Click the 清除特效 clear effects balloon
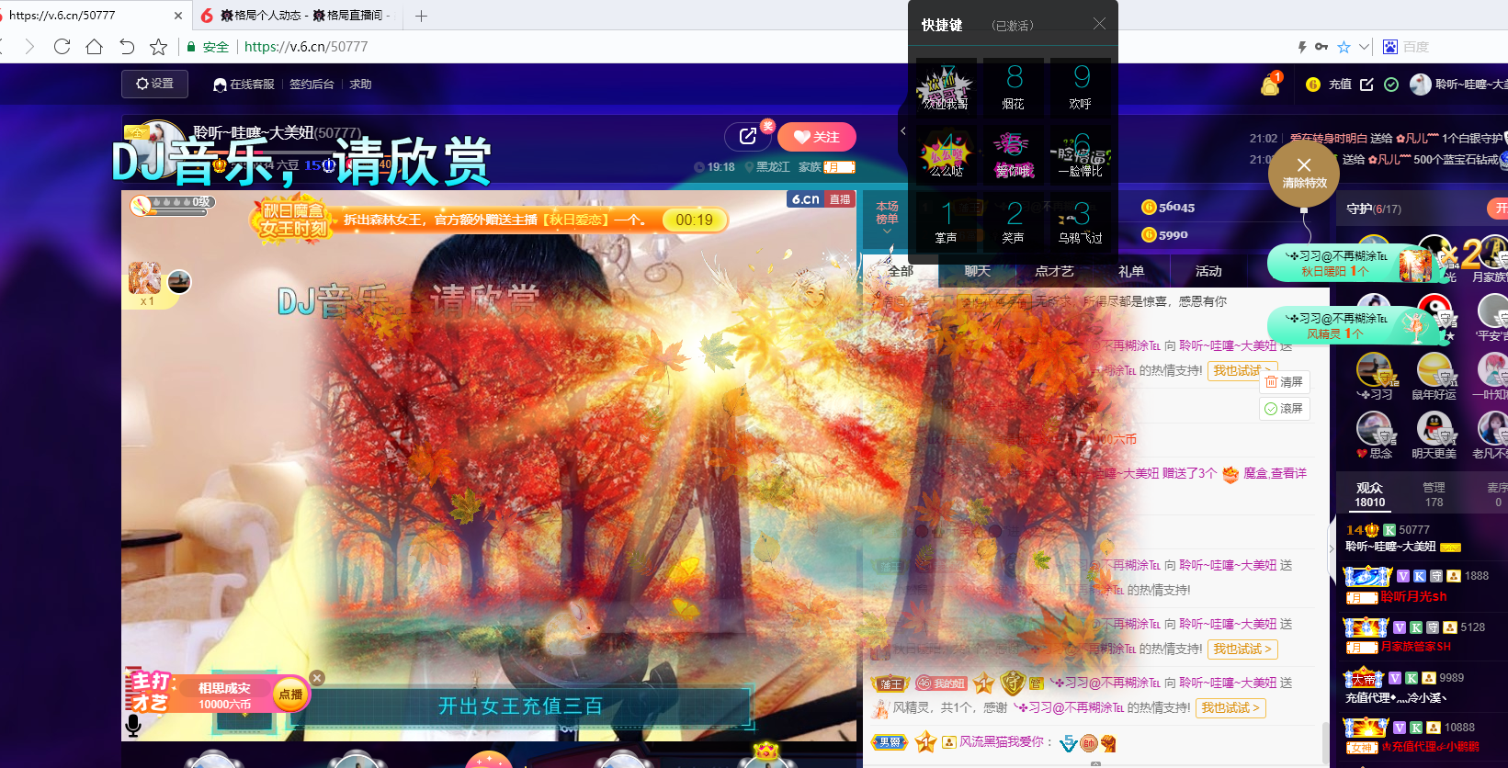This screenshot has height=768, width=1508. point(1303,173)
